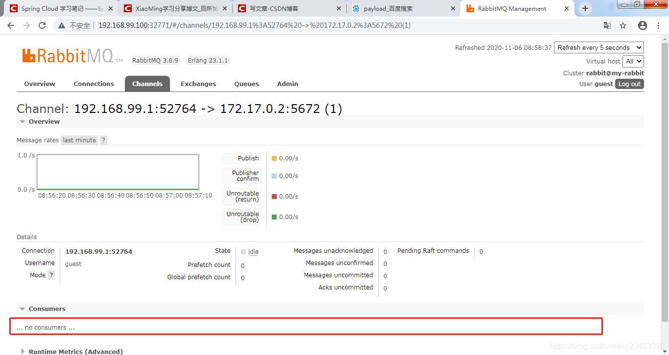Viewport: 669px width, 355px height.
Task: Click the yellow Publish color swatch
Action: [274, 158]
